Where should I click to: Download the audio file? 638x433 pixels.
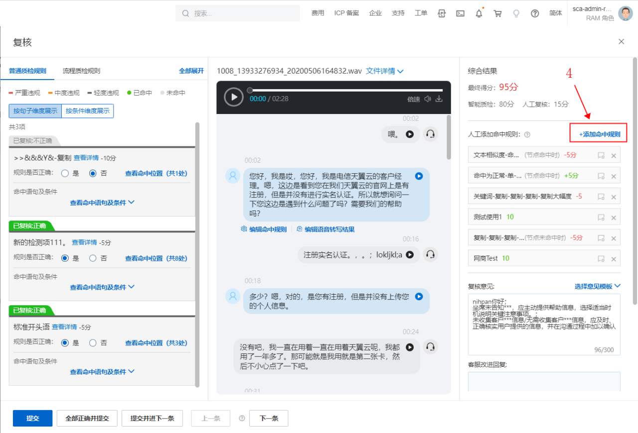(439, 99)
